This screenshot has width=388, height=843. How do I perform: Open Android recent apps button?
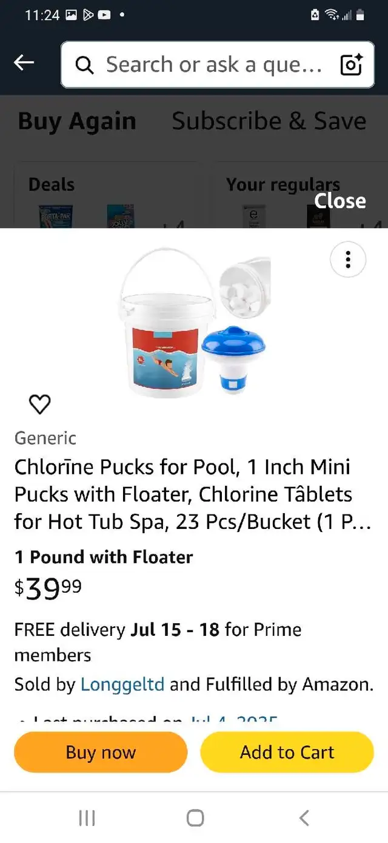(x=87, y=818)
